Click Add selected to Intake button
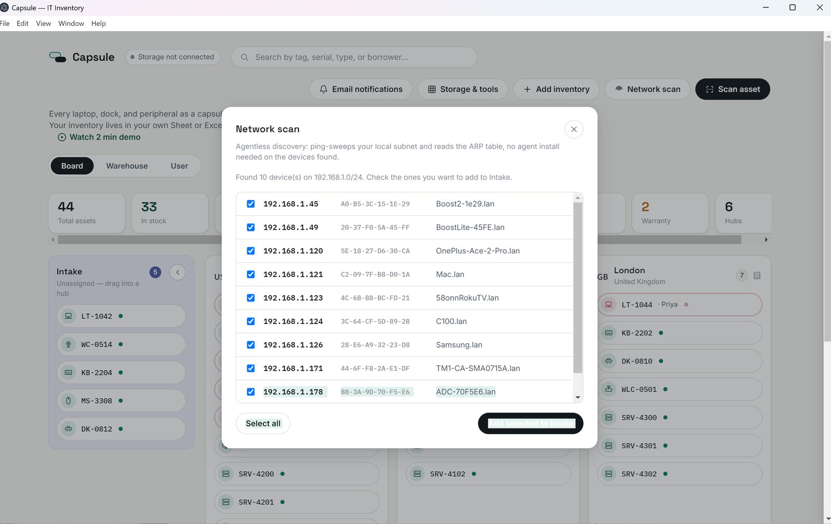The image size is (831, 524). (530, 424)
